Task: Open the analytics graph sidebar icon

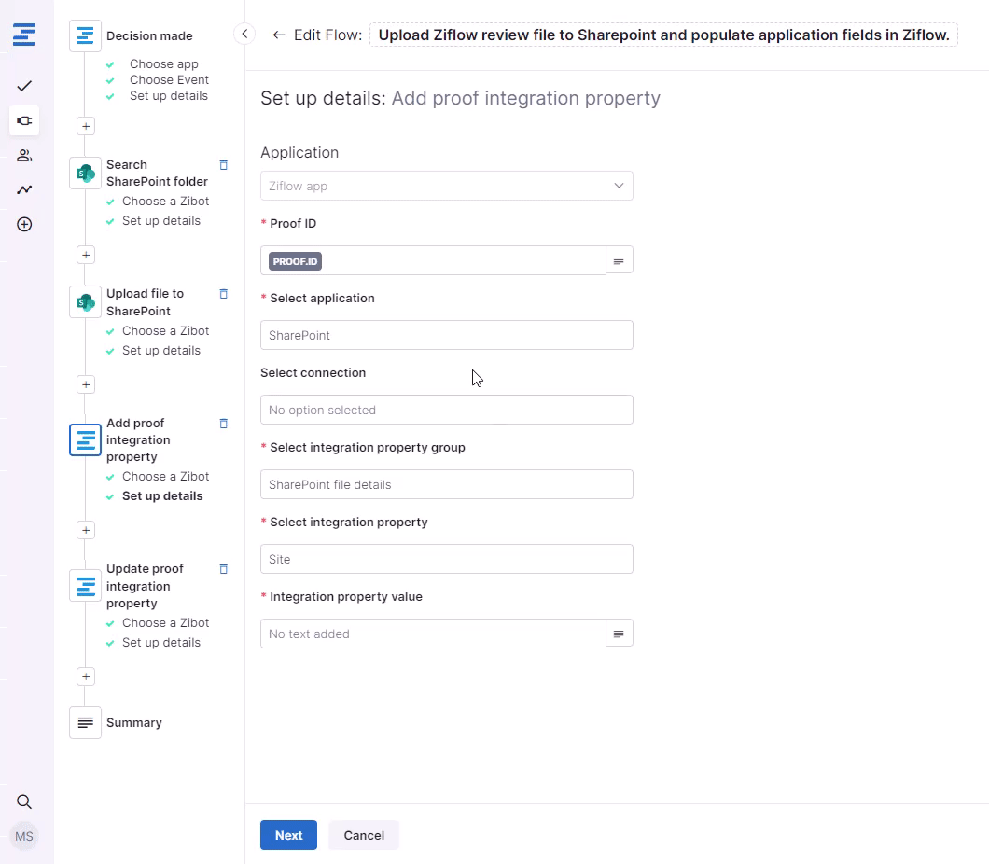Action: point(24,189)
